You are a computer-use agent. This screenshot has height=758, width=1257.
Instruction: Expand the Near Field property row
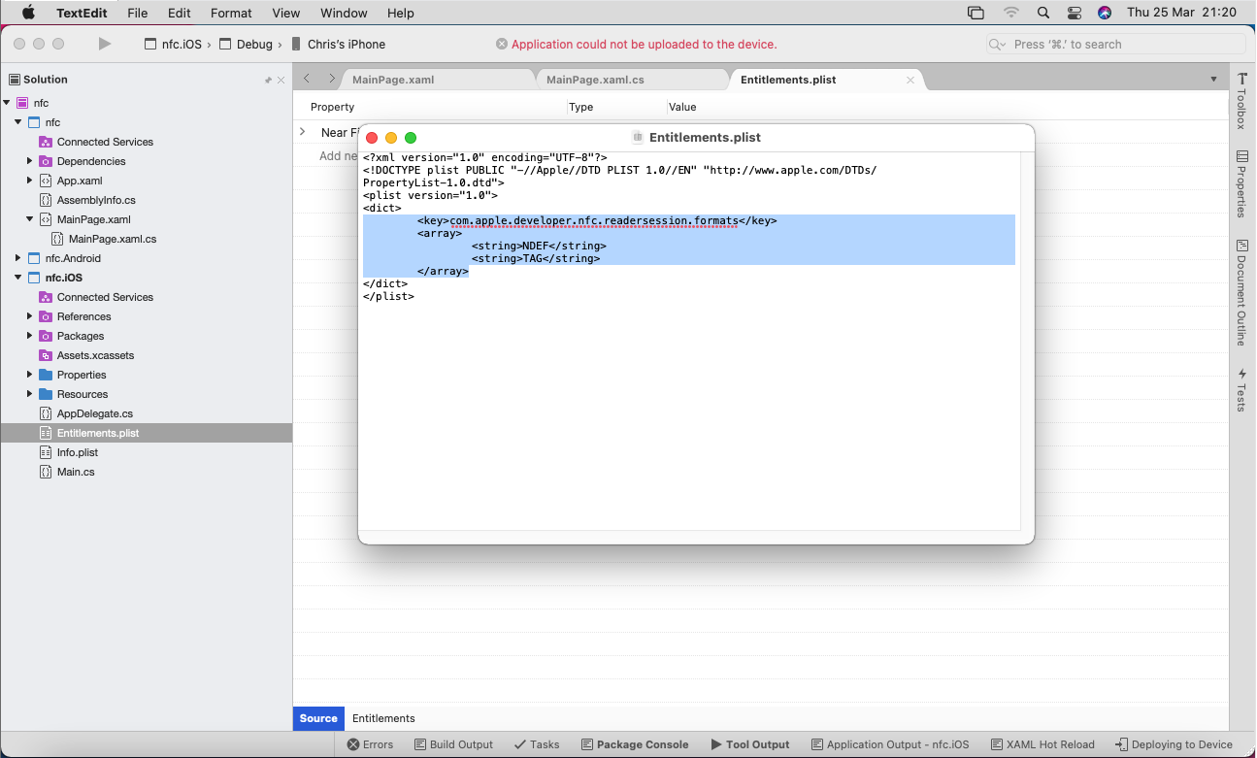pos(303,132)
